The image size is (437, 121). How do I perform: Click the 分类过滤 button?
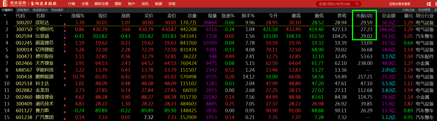pos(408,10)
